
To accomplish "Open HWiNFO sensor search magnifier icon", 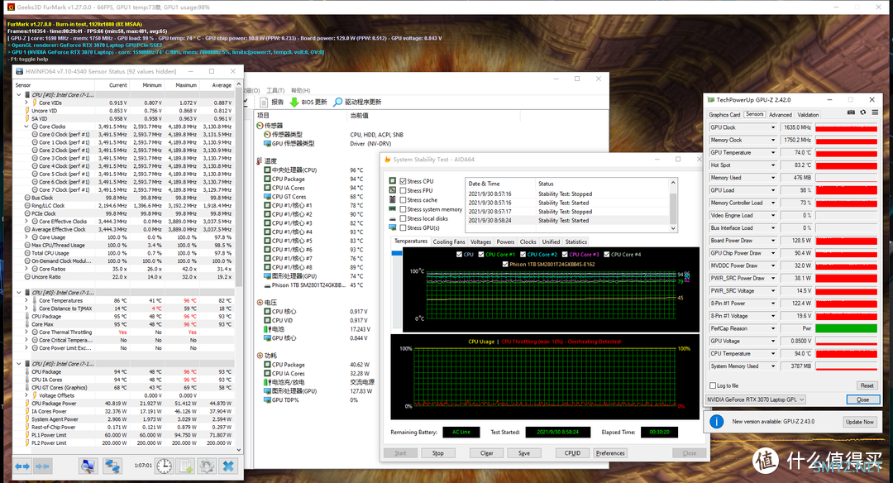I will pos(88,466).
